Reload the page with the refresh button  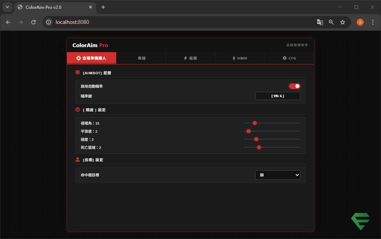33,22
